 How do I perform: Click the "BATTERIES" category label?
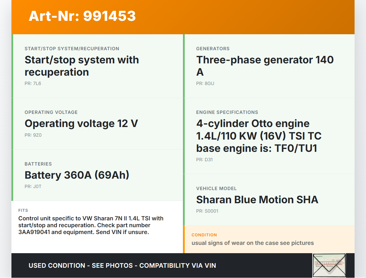tap(38, 164)
